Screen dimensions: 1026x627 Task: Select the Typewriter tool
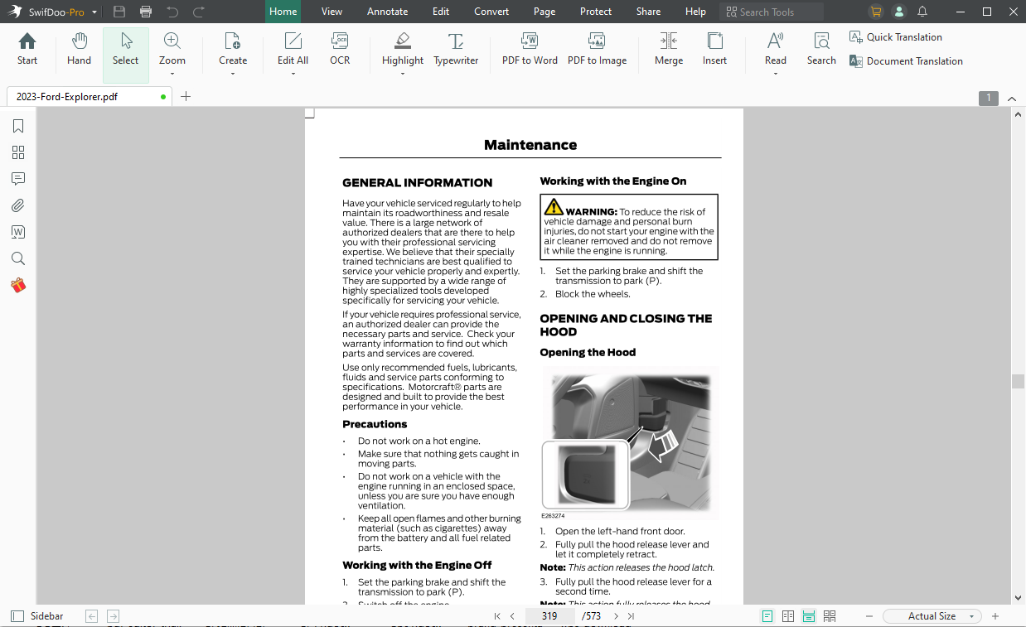(456, 49)
